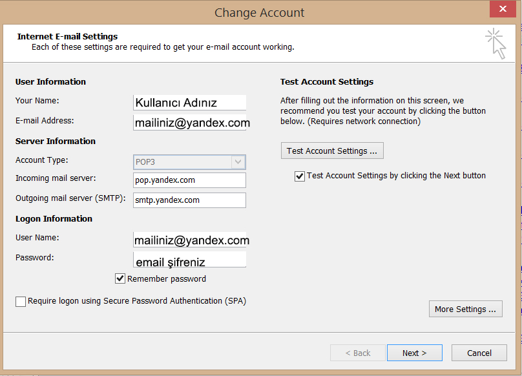Click into the E-mail Address field
This screenshot has height=376, width=522.
click(x=189, y=123)
